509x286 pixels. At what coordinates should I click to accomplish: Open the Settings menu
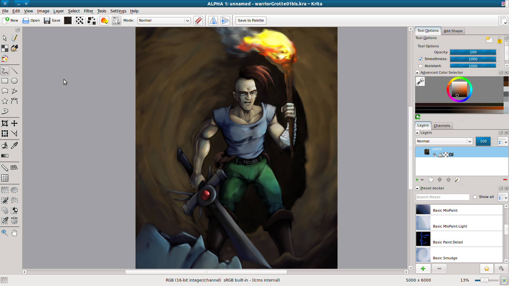click(x=118, y=11)
